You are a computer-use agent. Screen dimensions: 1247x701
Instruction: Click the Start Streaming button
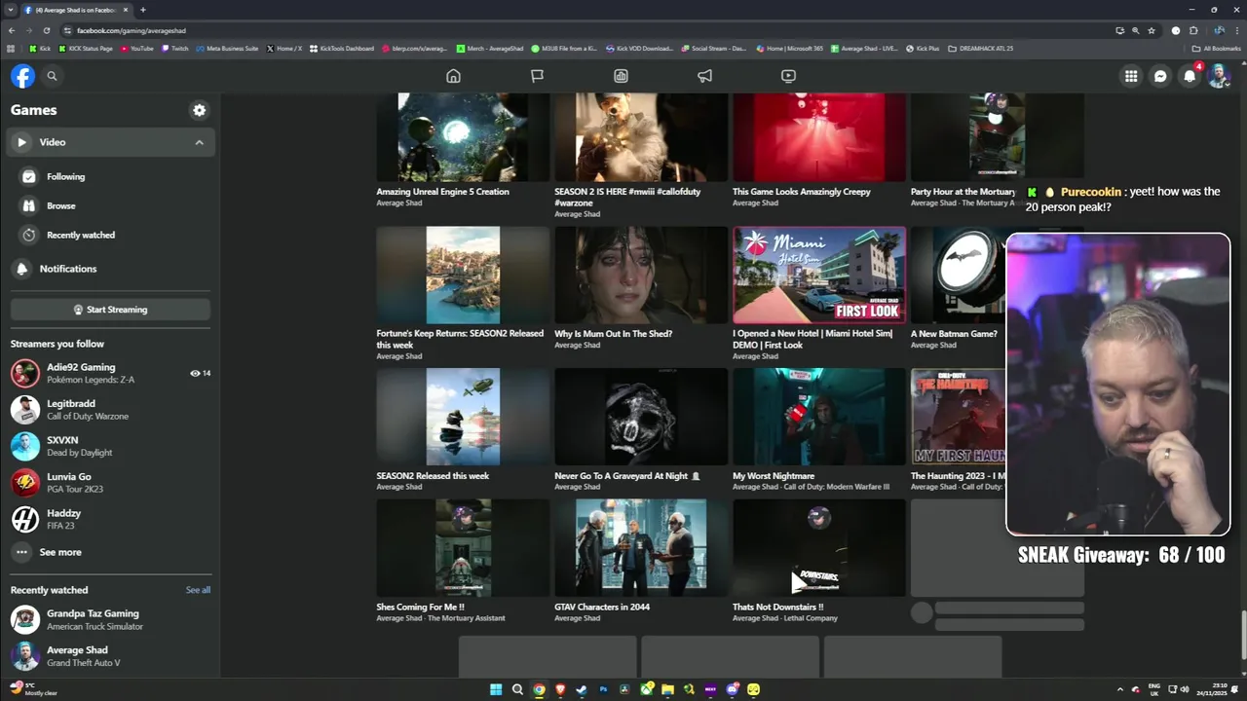[x=111, y=310]
